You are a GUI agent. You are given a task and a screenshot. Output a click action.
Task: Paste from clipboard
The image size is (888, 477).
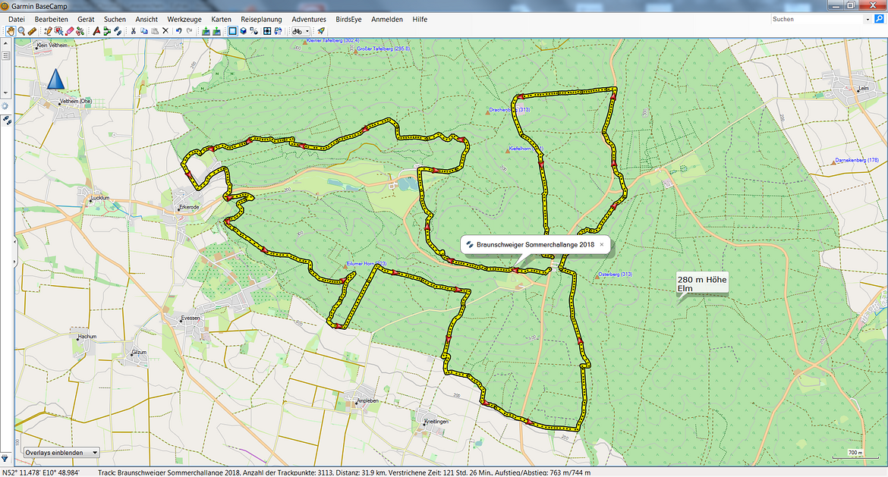coord(155,31)
